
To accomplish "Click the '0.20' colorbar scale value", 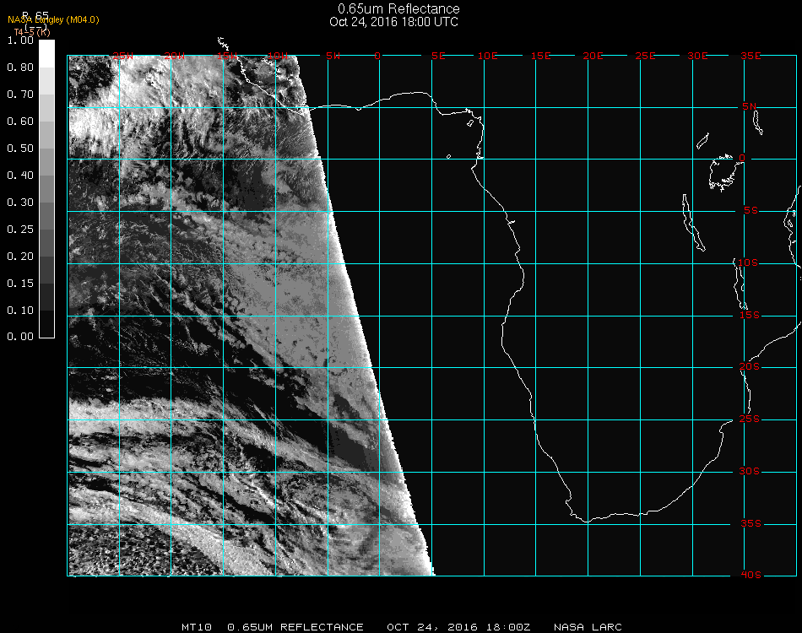I will [x=20, y=257].
